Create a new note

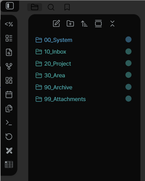[56, 23]
